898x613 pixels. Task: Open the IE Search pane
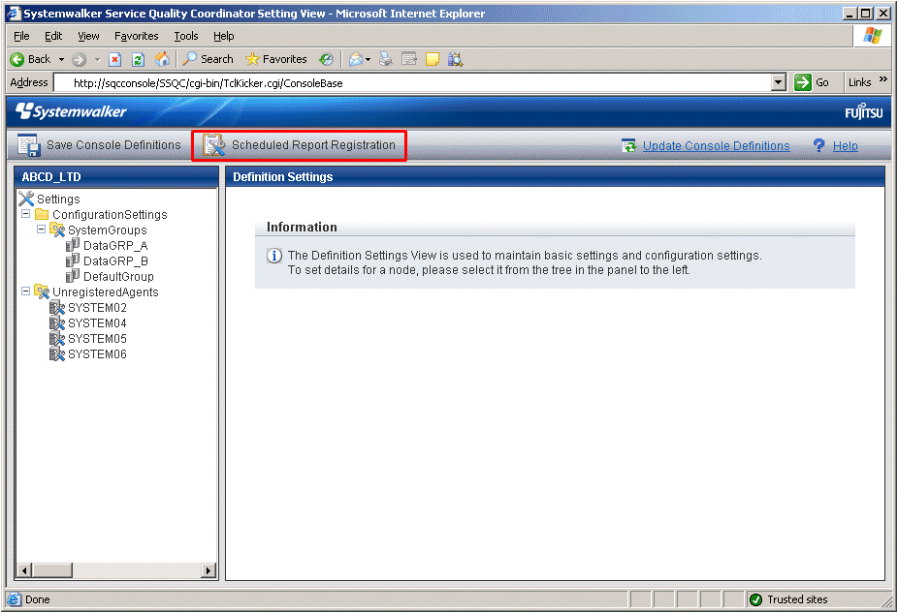[208, 59]
